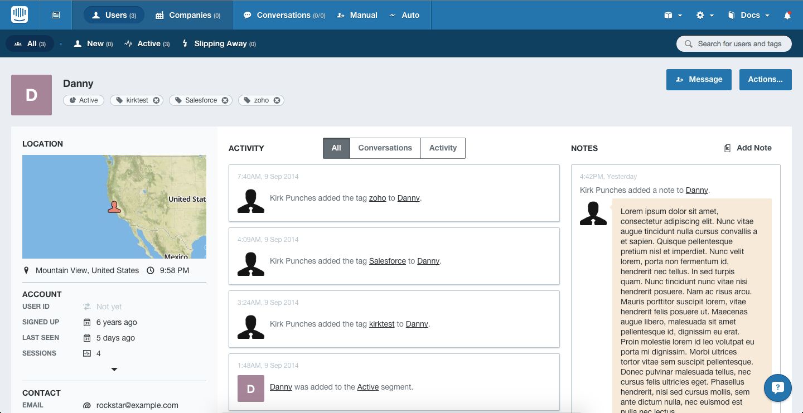Remove the kirktest tag
The height and width of the screenshot is (413, 803).
point(157,100)
